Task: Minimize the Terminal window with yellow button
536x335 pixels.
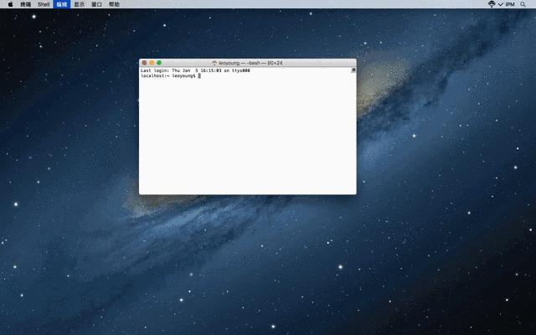Action: point(152,63)
